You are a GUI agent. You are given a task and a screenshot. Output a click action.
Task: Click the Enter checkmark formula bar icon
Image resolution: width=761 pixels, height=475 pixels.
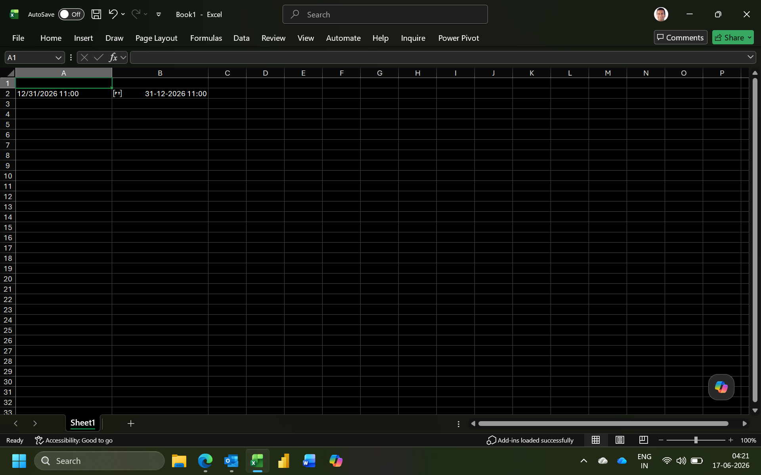pos(98,57)
